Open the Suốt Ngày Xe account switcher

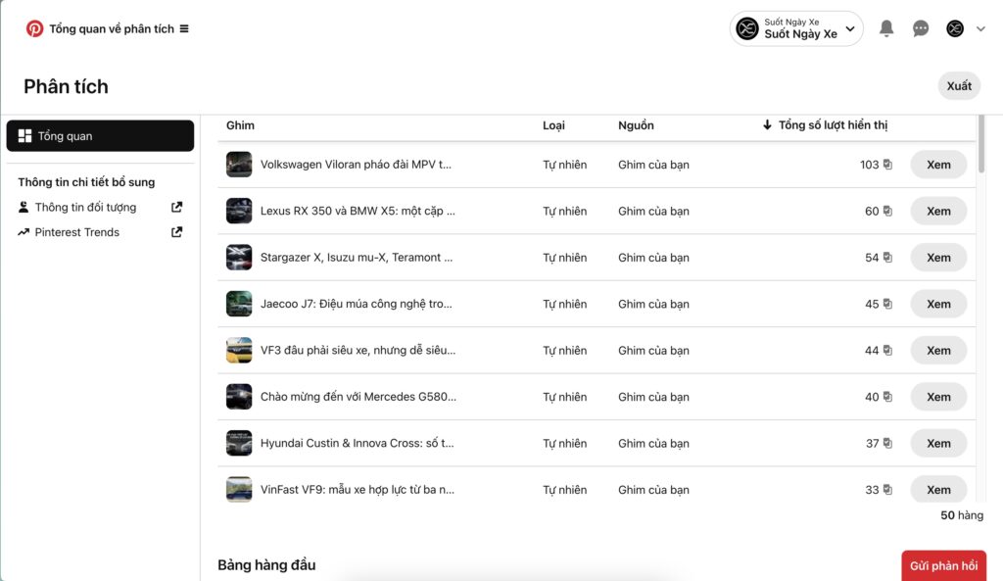point(796,28)
